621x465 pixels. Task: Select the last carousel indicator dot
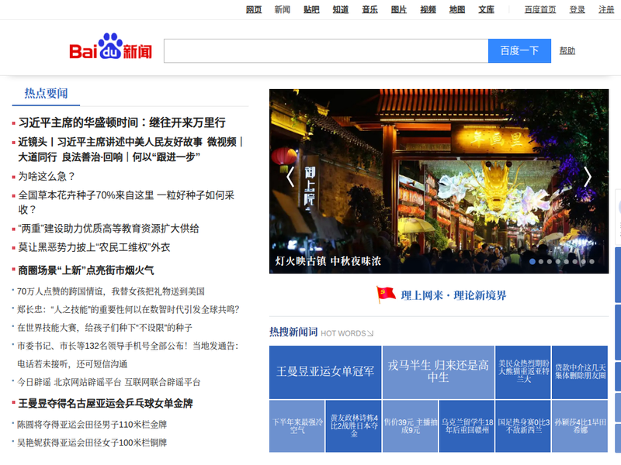592,261
